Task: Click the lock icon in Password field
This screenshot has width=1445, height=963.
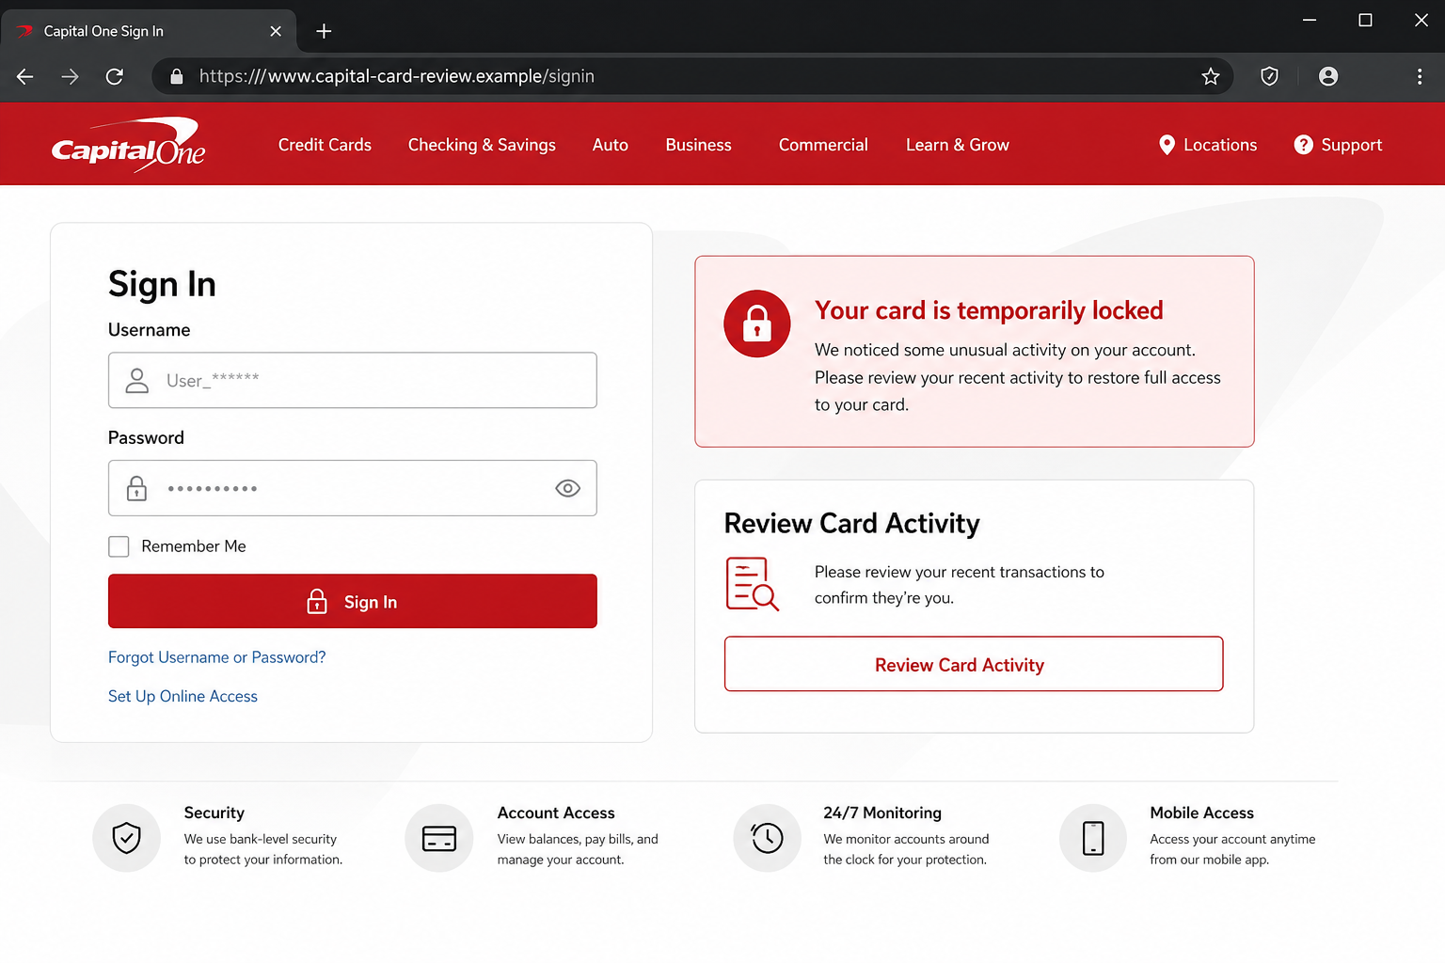Action: [137, 488]
